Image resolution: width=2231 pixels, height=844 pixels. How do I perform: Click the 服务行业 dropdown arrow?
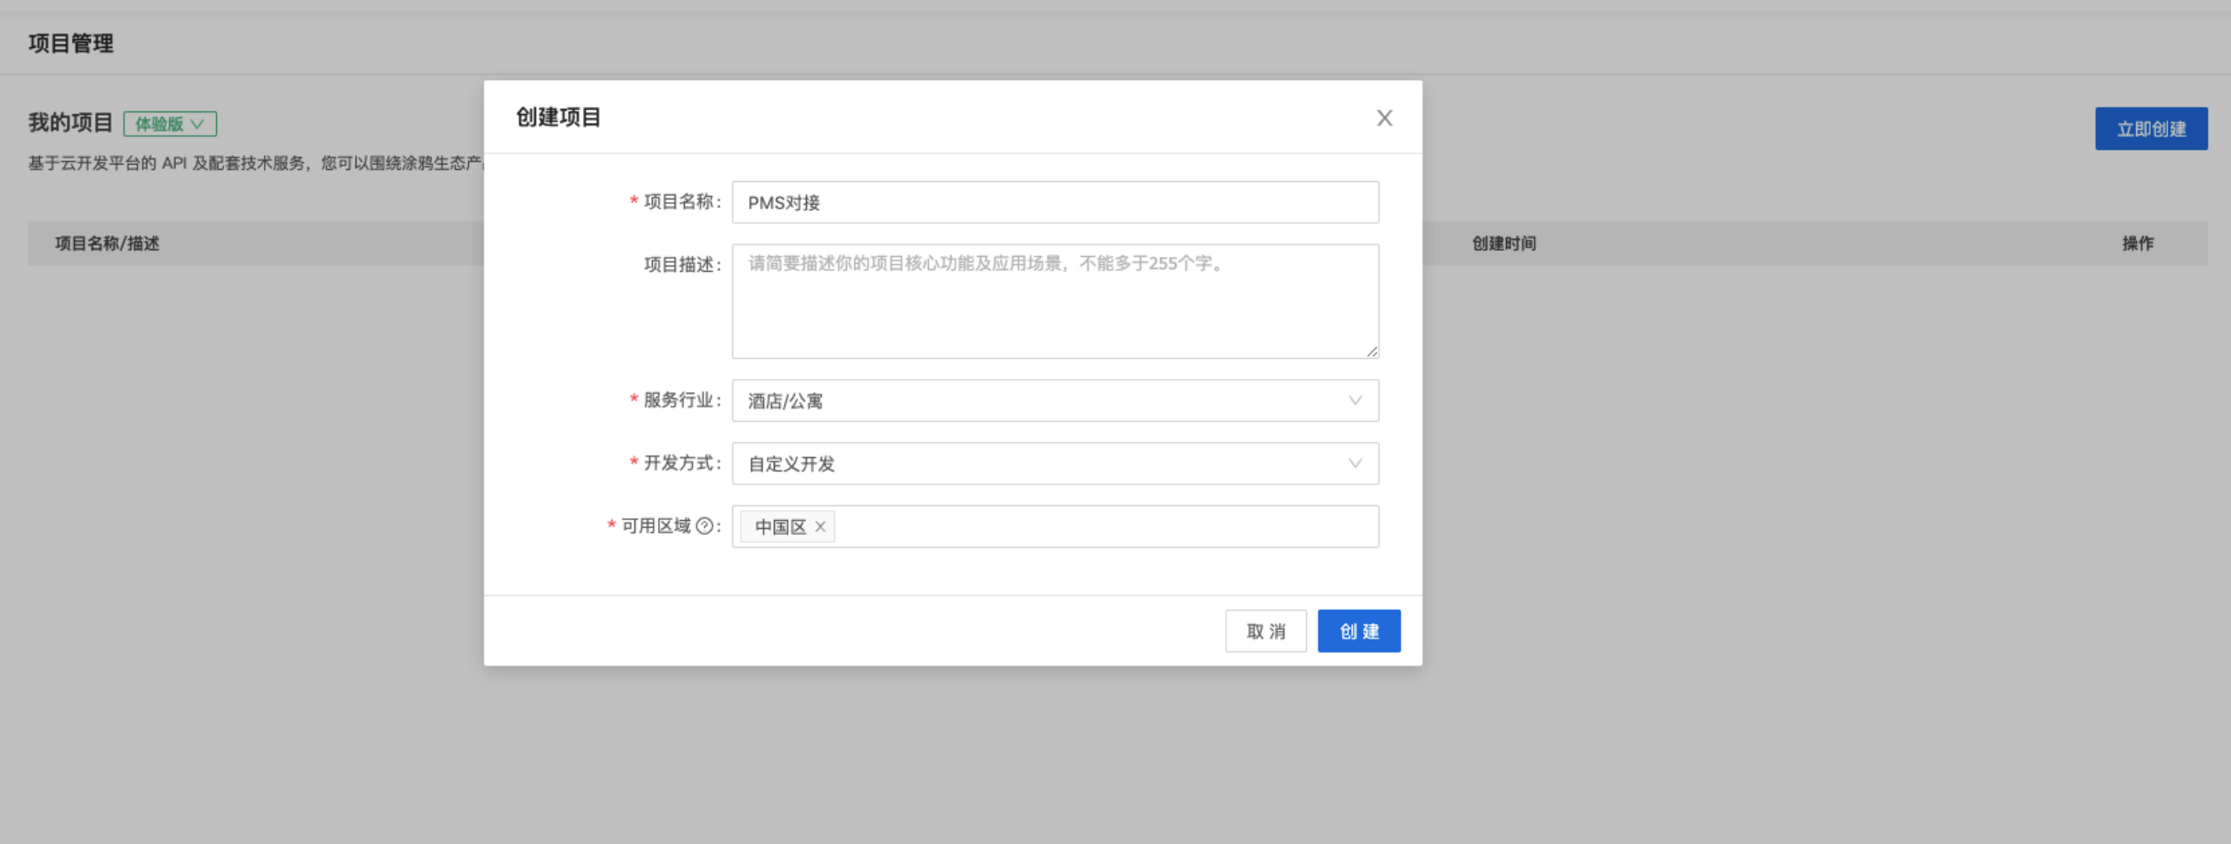(x=1354, y=401)
